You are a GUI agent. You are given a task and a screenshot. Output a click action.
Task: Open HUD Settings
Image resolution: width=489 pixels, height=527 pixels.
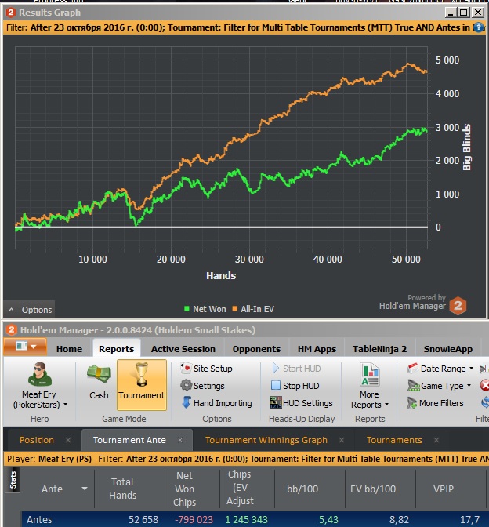click(301, 402)
